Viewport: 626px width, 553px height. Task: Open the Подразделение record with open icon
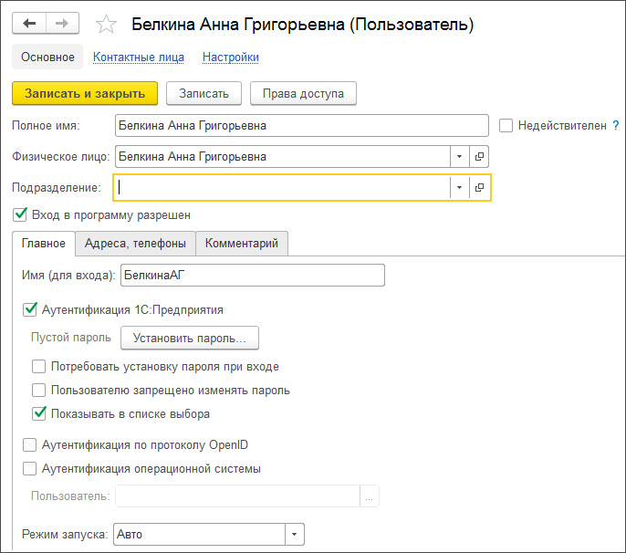pos(480,187)
